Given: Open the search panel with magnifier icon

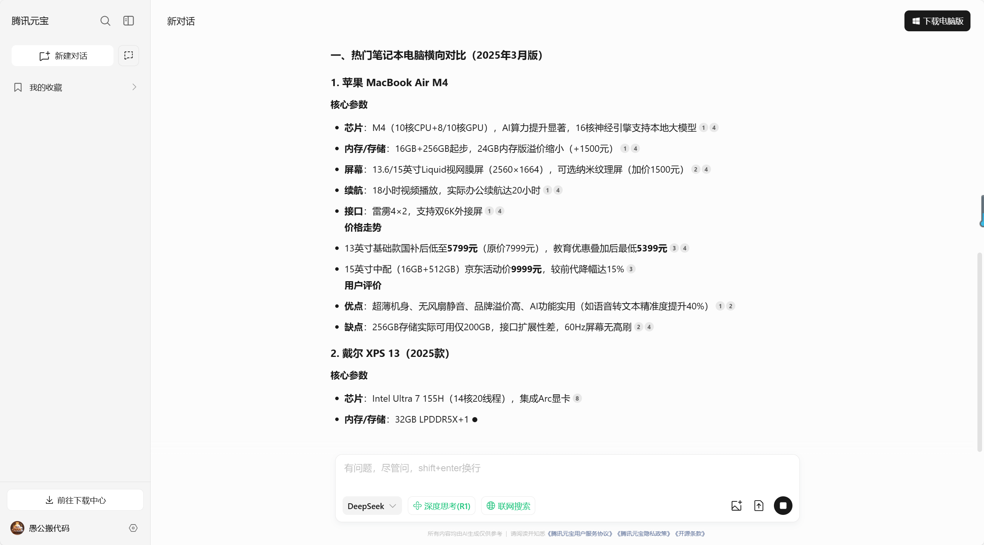Looking at the screenshot, I should tap(105, 21).
